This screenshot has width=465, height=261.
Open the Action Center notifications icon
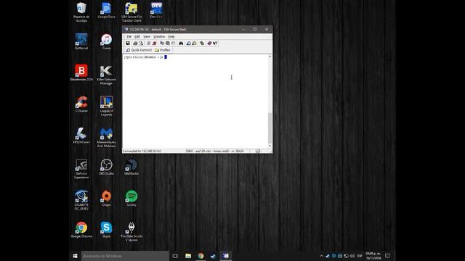tap(387, 256)
